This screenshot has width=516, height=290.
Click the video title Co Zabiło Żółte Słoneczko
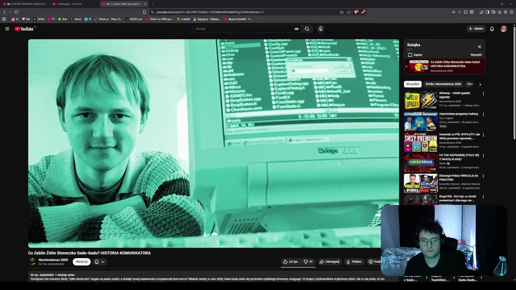point(89,253)
